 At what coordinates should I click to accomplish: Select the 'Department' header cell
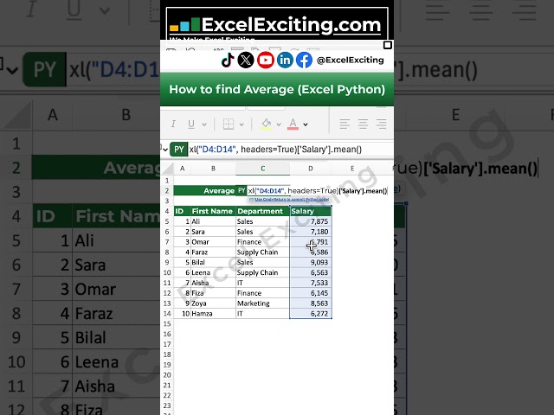263,211
